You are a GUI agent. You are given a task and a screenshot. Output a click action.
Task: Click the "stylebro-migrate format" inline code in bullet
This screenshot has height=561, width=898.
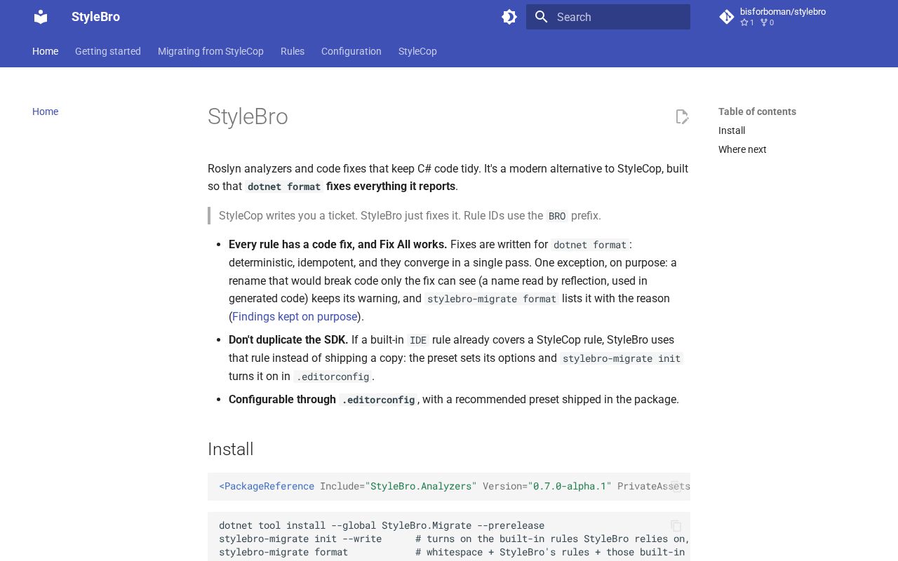[492, 299]
